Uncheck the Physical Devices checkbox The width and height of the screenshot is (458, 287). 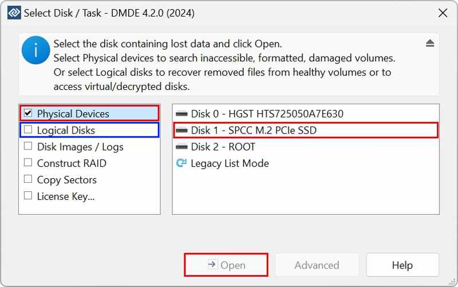click(x=28, y=114)
